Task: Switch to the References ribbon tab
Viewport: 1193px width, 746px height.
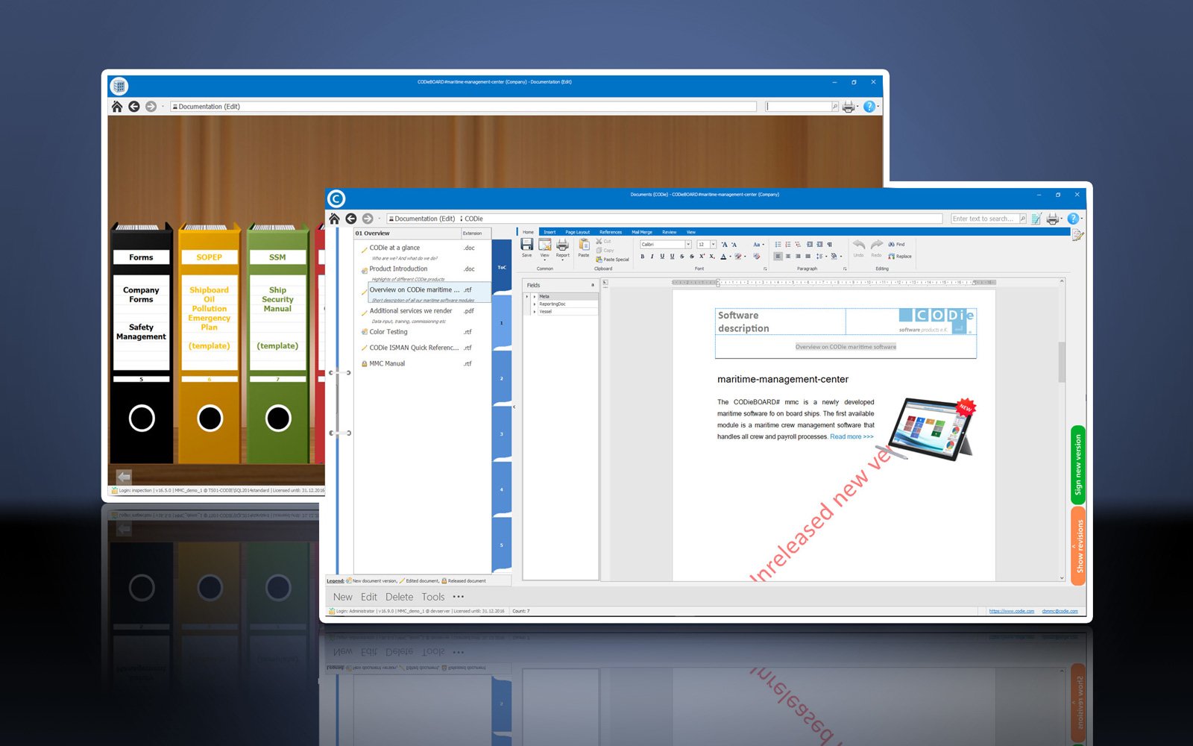Action: pos(611,232)
